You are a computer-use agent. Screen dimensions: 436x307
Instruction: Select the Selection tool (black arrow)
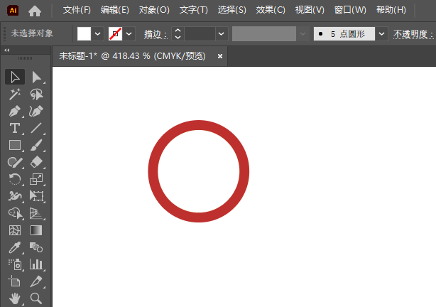(15, 77)
